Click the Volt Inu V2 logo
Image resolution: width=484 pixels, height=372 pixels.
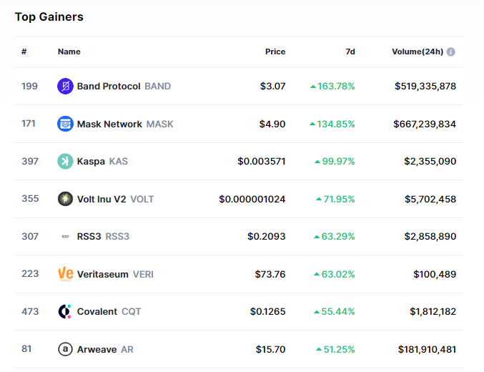point(65,199)
